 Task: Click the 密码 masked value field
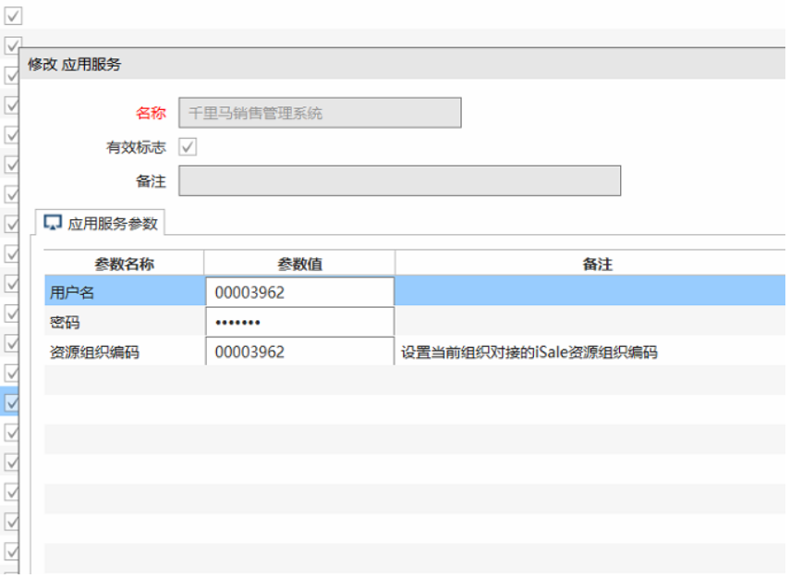point(299,322)
